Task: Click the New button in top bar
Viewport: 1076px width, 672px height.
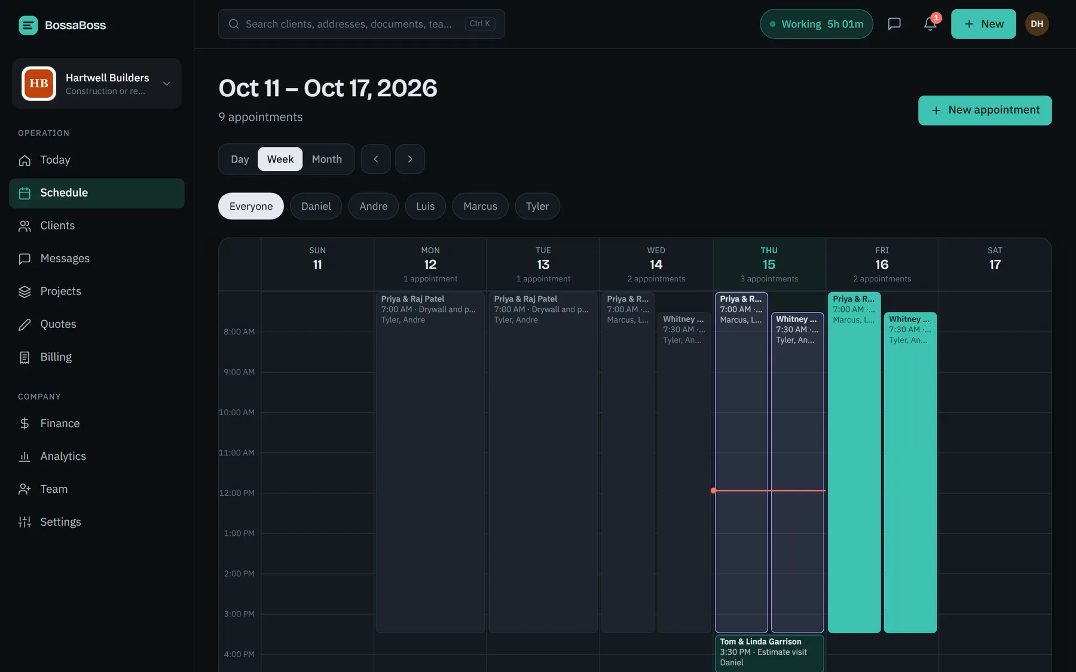Action: (x=983, y=24)
